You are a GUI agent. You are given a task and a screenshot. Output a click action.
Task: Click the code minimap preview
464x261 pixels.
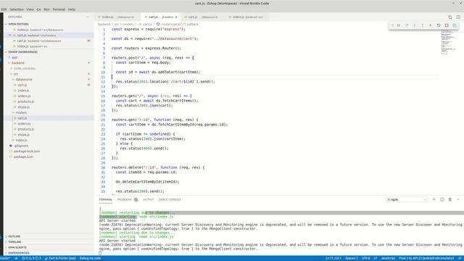tap(448, 41)
